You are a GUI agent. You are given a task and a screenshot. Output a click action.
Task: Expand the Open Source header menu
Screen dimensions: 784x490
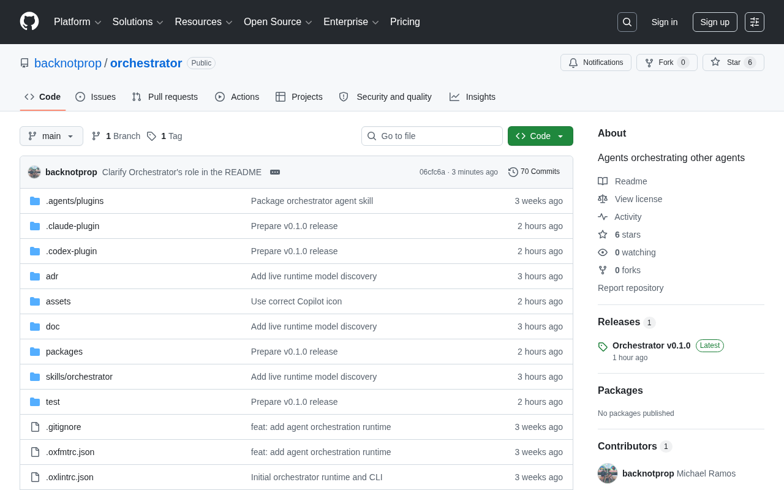click(278, 22)
